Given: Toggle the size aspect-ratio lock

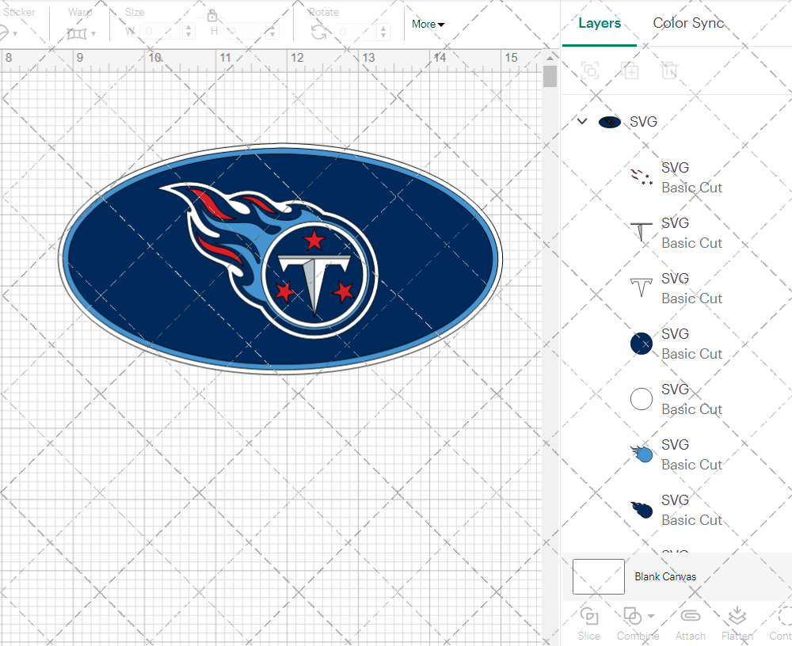Looking at the screenshot, I should (212, 16).
